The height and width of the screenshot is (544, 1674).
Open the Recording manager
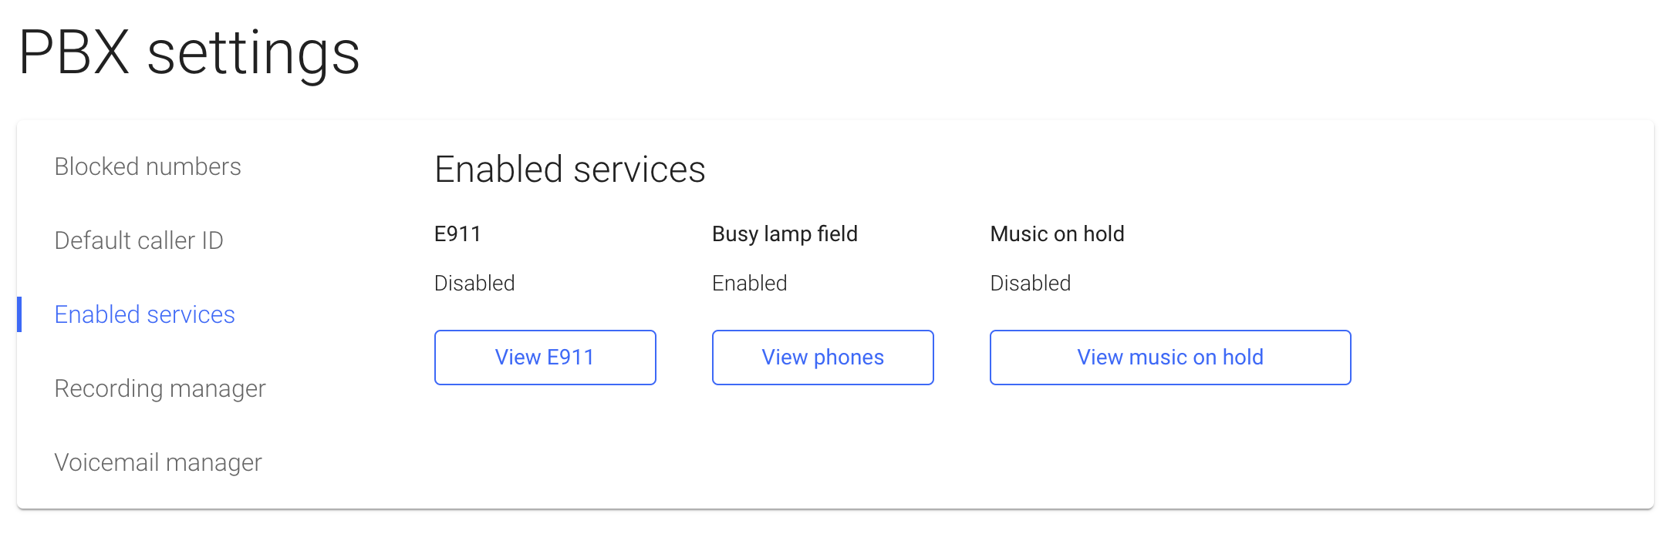[x=160, y=388]
